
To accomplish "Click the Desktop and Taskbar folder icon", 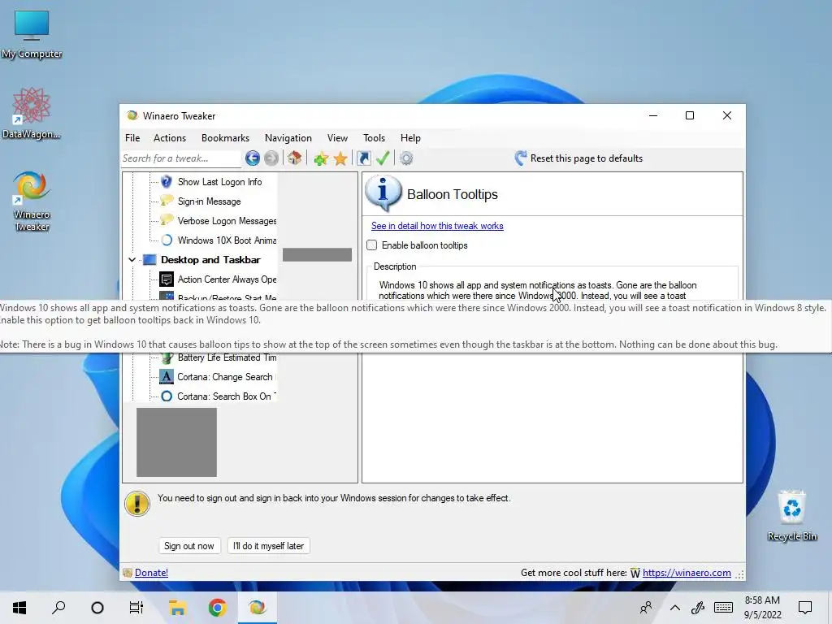I will 150,259.
